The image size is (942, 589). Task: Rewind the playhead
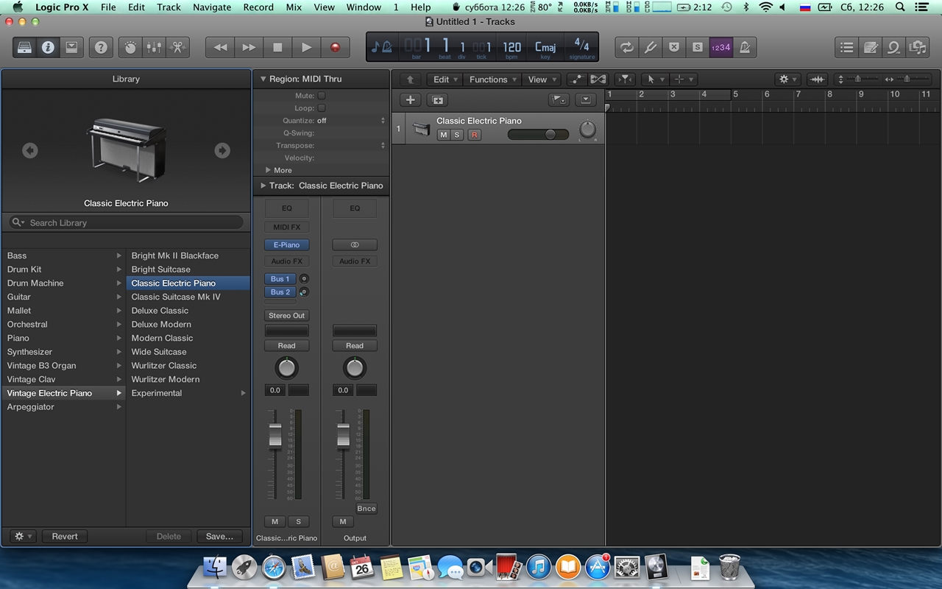point(220,47)
